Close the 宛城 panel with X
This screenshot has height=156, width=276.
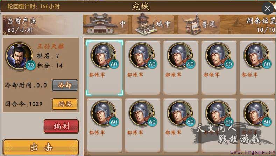coord(267,8)
